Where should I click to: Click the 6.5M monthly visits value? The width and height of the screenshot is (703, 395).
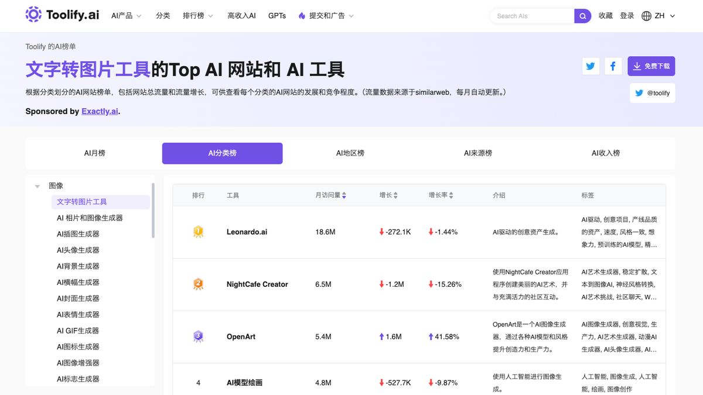(x=323, y=284)
